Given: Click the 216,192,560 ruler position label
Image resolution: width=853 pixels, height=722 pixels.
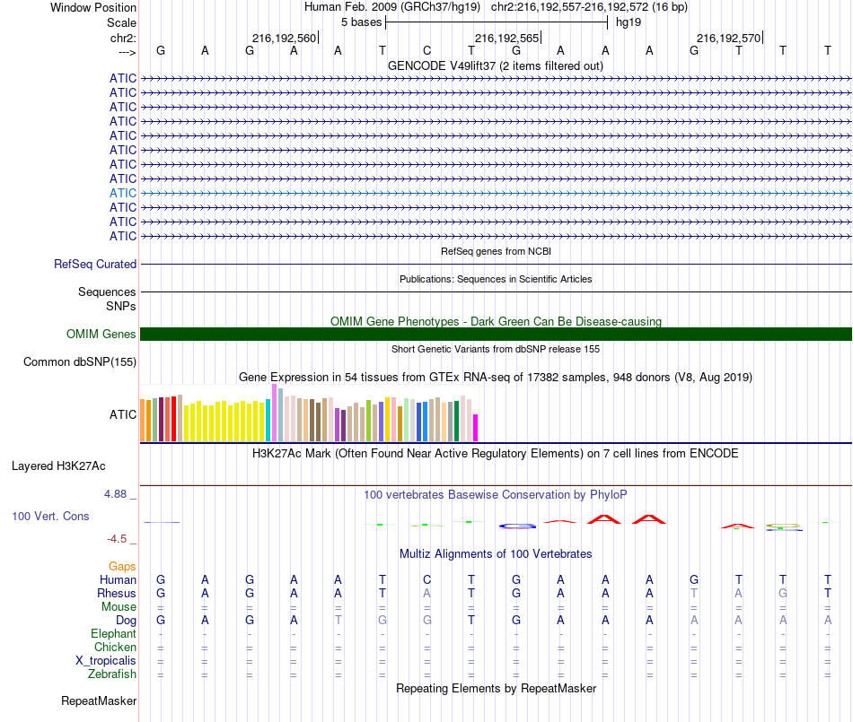Looking at the screenshot, I should coord(284,39).
